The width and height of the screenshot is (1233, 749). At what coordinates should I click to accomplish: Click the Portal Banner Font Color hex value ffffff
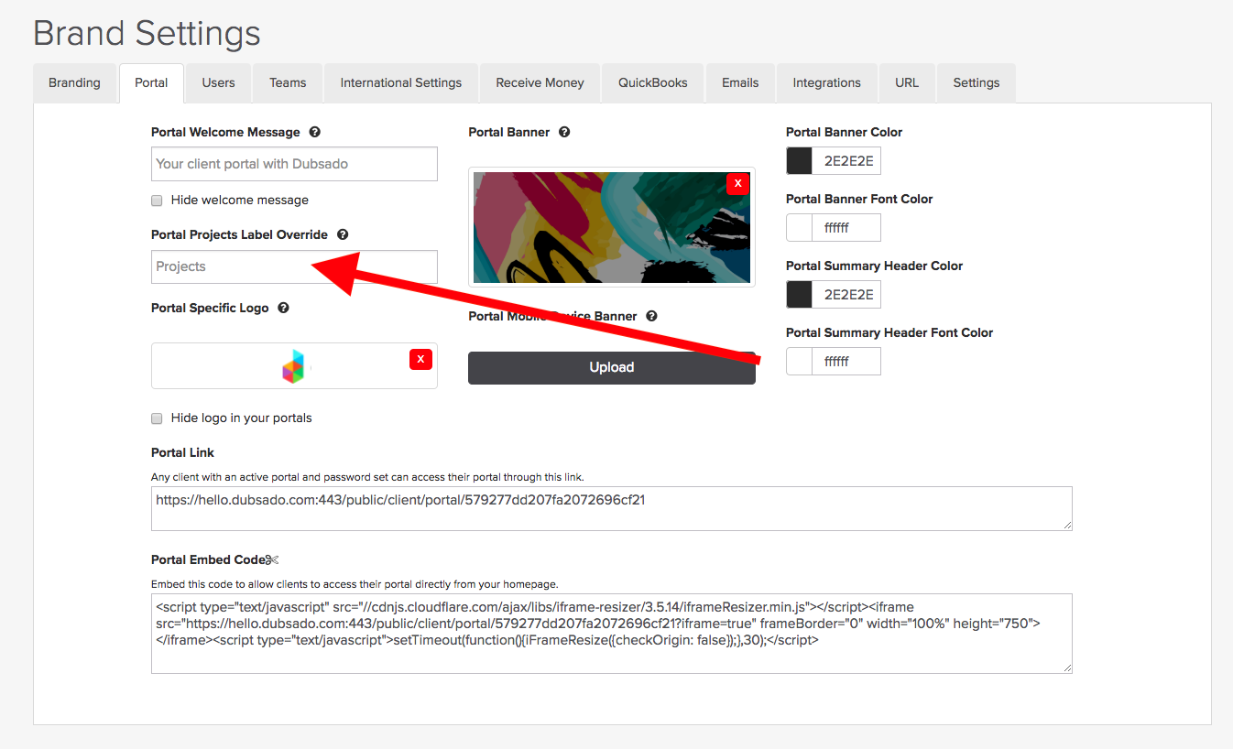(x=847, y=228)
